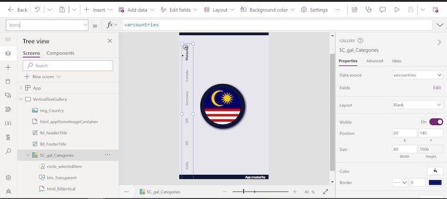Viewport: 447px width, 199px height.
Task: Switch to the Ideas tab
Action: [x=397, y=61]
